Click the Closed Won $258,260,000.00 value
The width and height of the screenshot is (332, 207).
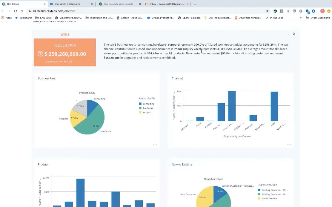coord(65,54)
